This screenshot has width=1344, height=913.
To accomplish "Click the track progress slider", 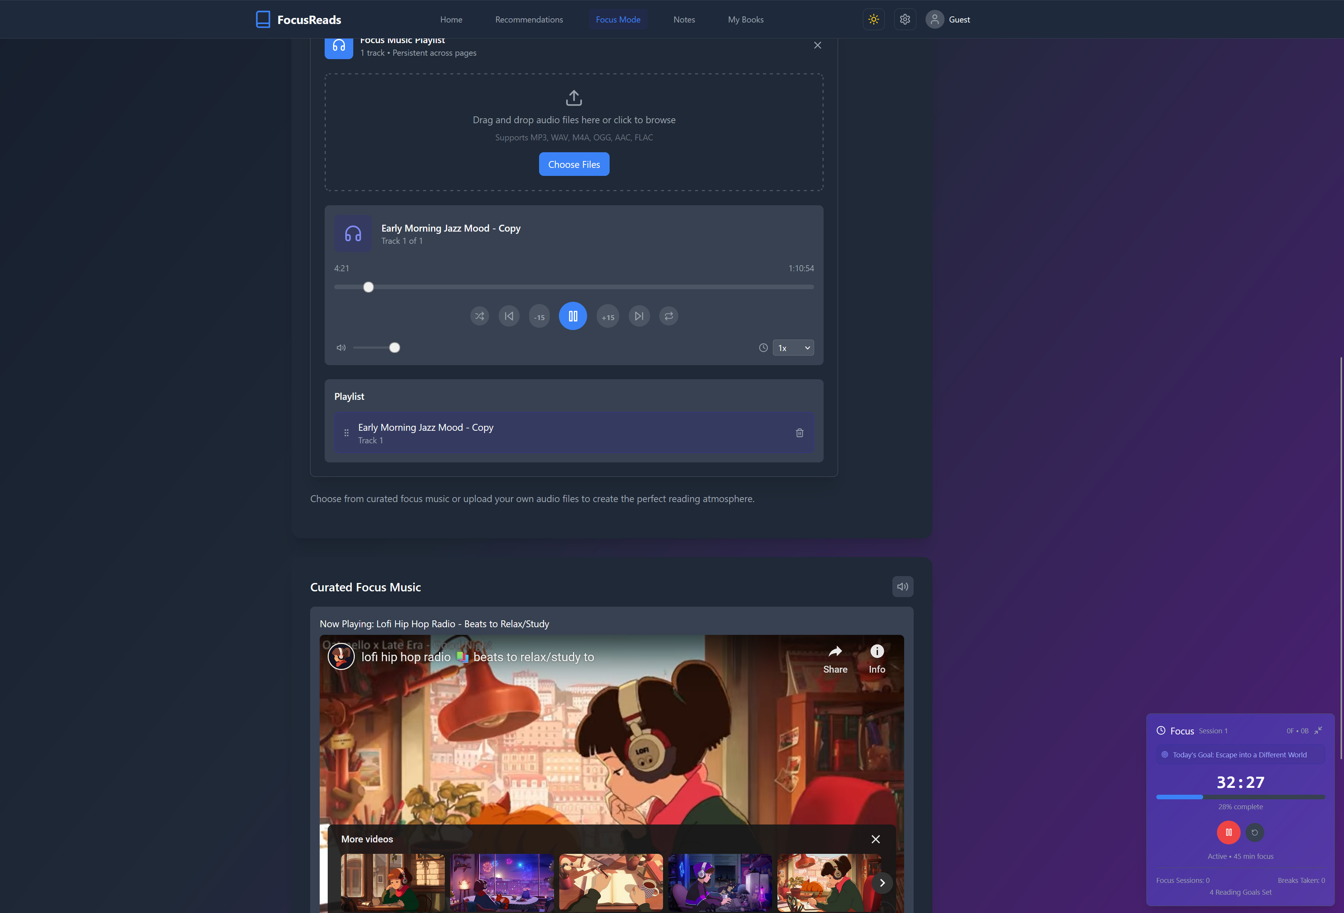I will (x=574, y=287).
